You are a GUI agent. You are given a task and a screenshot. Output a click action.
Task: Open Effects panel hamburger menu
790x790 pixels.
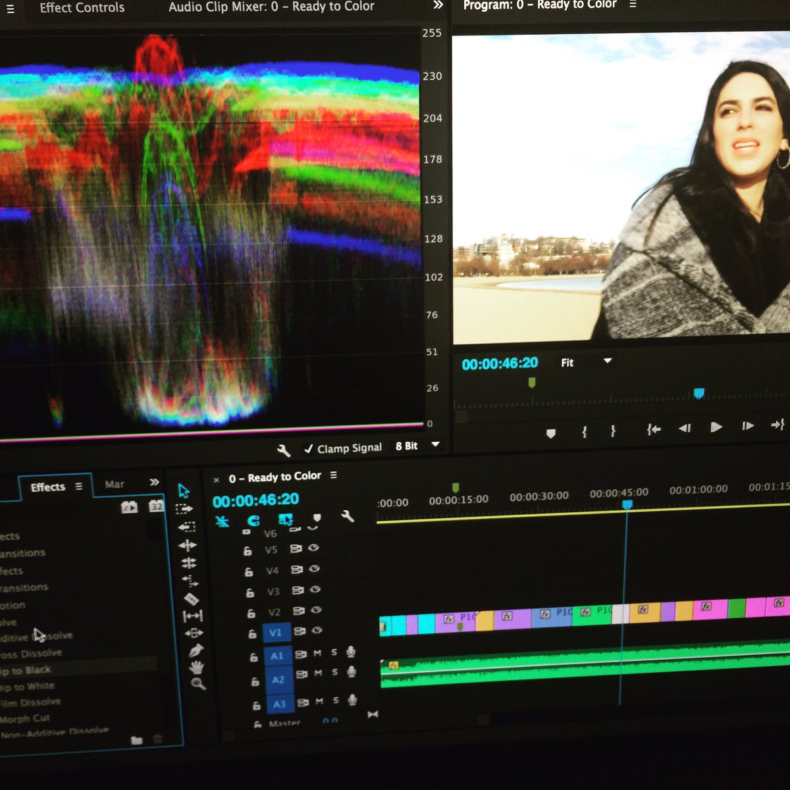[x=79, y=486]
